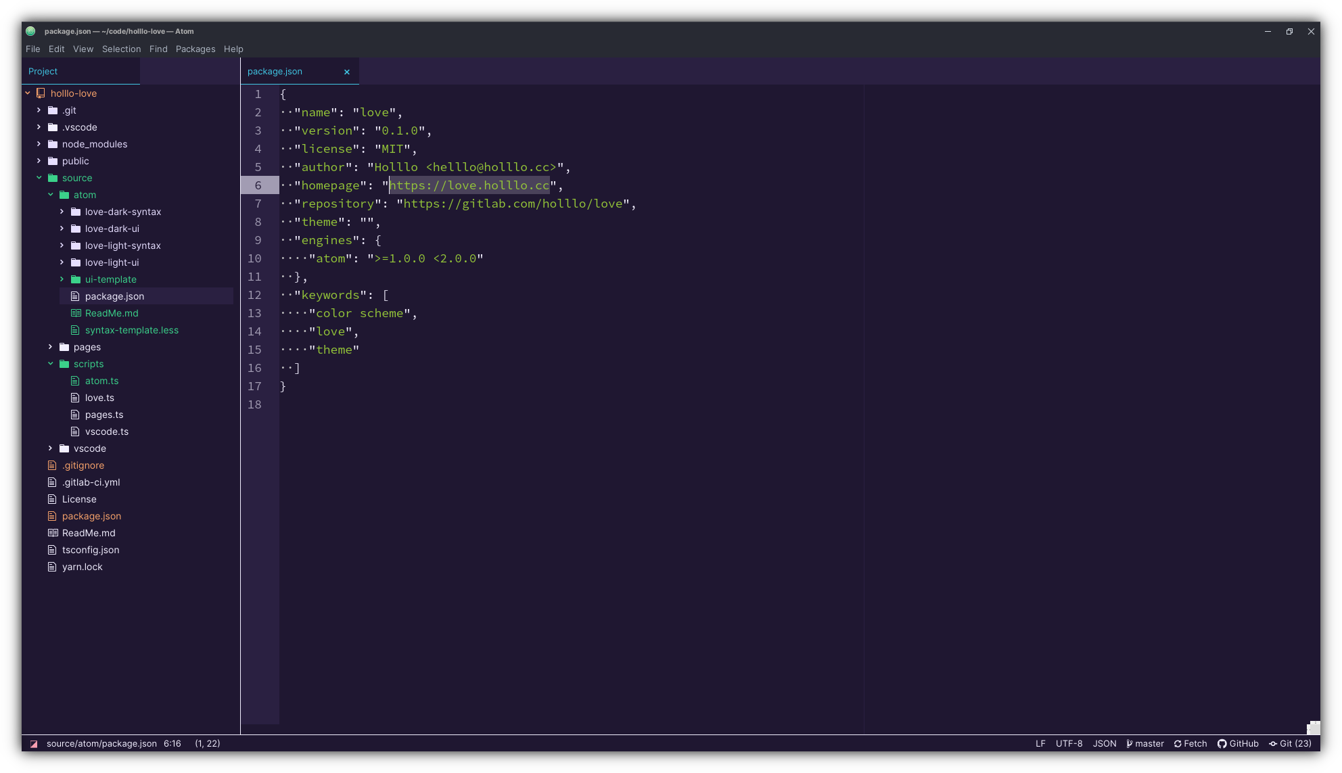Click the root ReadMe.md book icon
Screen dimensions: 1342x773
[x=53, y=533]
